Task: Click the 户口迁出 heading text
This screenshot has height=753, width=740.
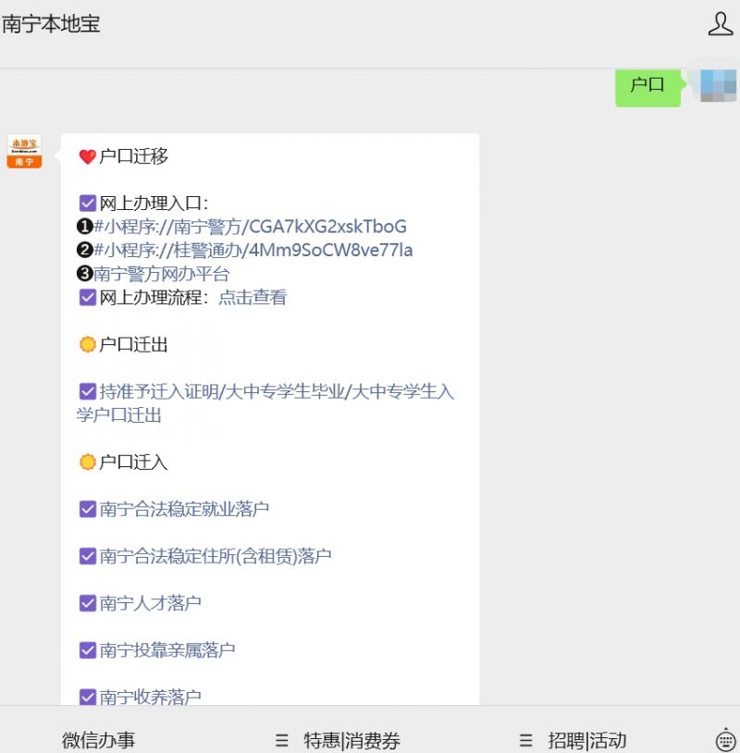Action: 133,344
